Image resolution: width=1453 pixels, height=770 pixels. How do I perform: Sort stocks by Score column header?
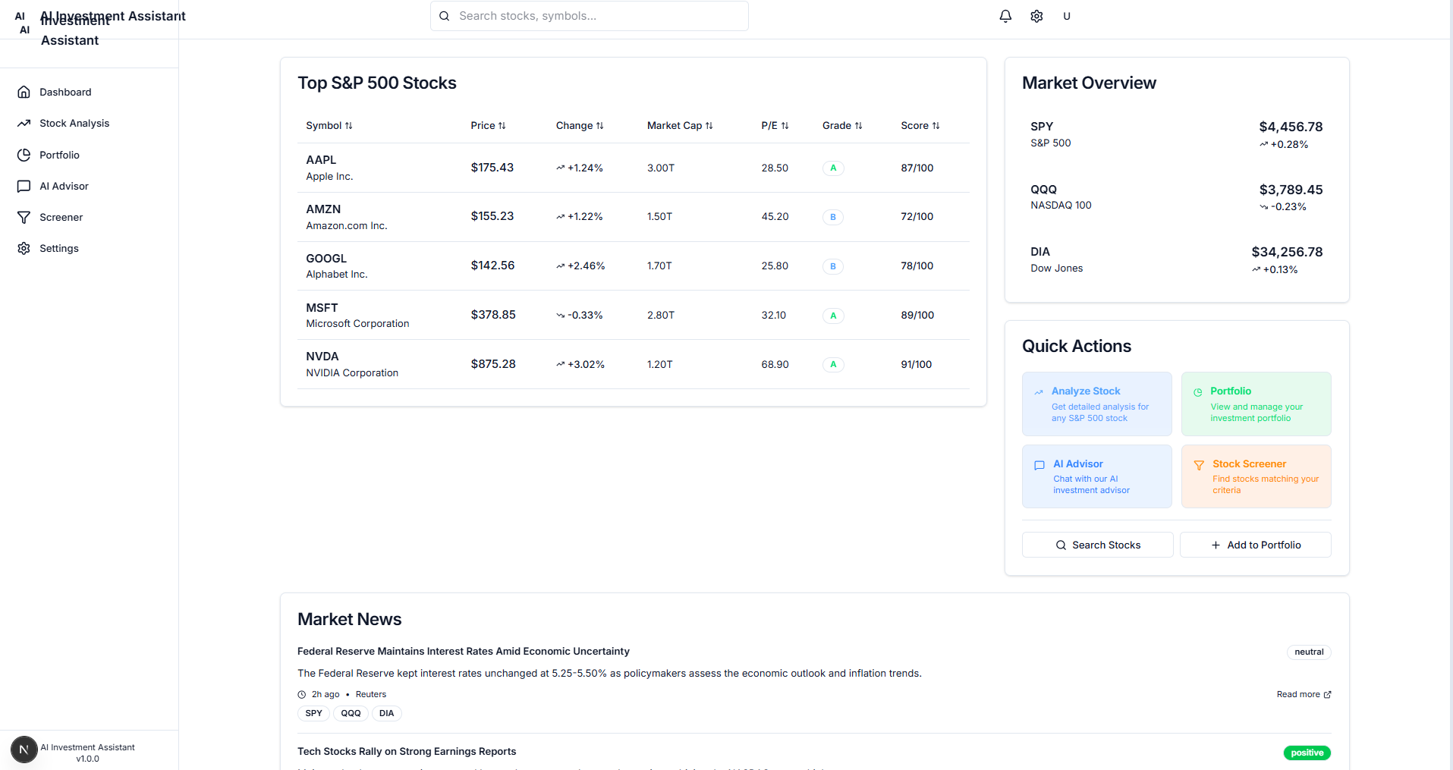tap(920, 126)
